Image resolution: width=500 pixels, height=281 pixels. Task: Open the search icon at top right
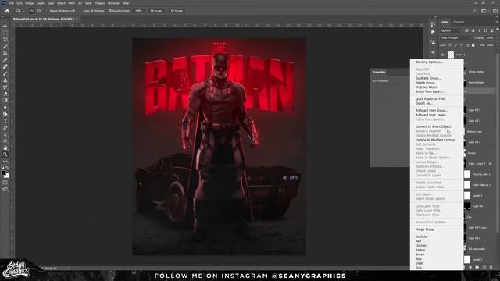click(x=476, y=11)
